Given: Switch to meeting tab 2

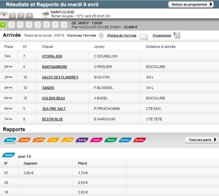Looking at the screenshot, I should pos(12,16).
